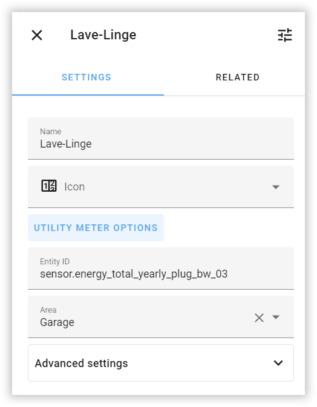
Task: Click the Area label above Garage
Action: (x=48, y=310)
